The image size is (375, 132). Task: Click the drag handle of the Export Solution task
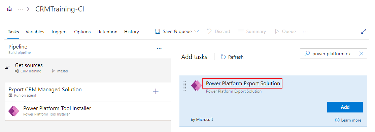(x=184, y=86)
